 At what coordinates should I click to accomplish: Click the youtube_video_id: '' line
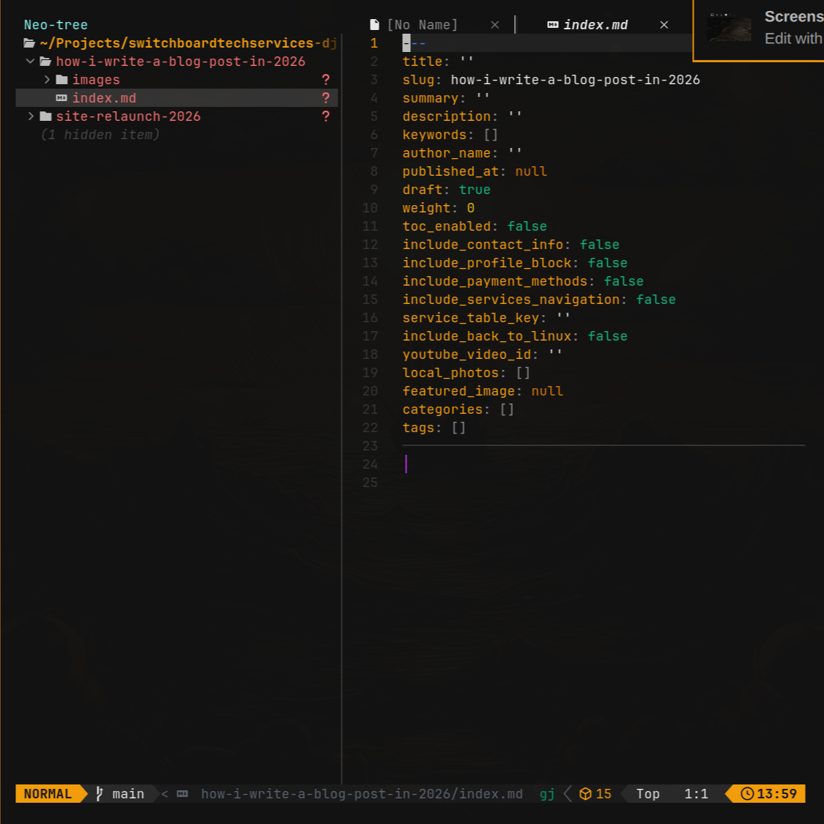coord(483,355)
